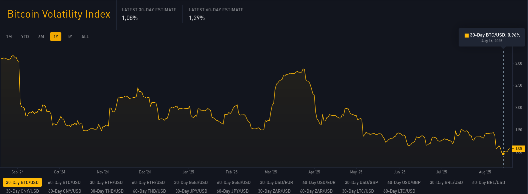Viewport: 528px width, 194px height.
Task: Enable the 60-Day ETH/USD series
Action: coord(148,182)
